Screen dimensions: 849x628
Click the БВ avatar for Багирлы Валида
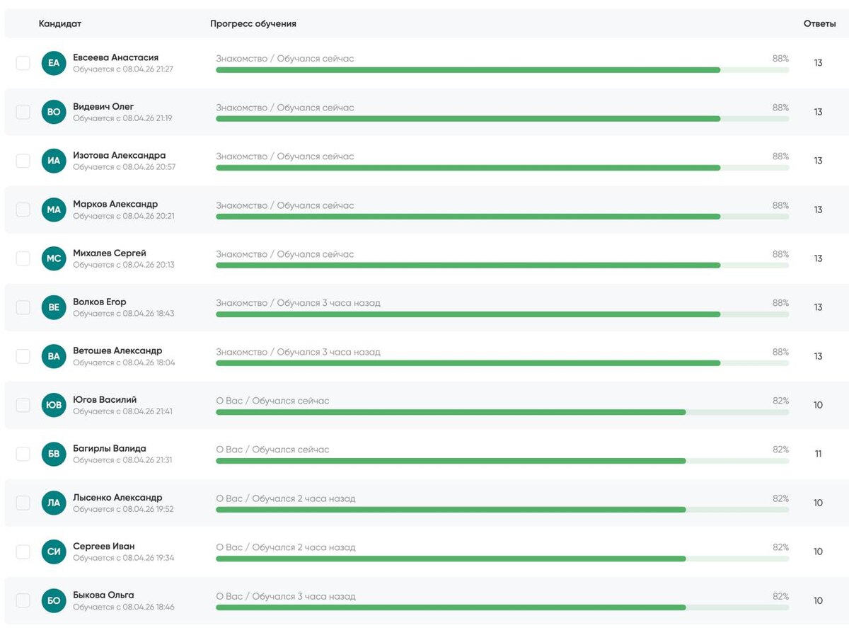[54, 454]
